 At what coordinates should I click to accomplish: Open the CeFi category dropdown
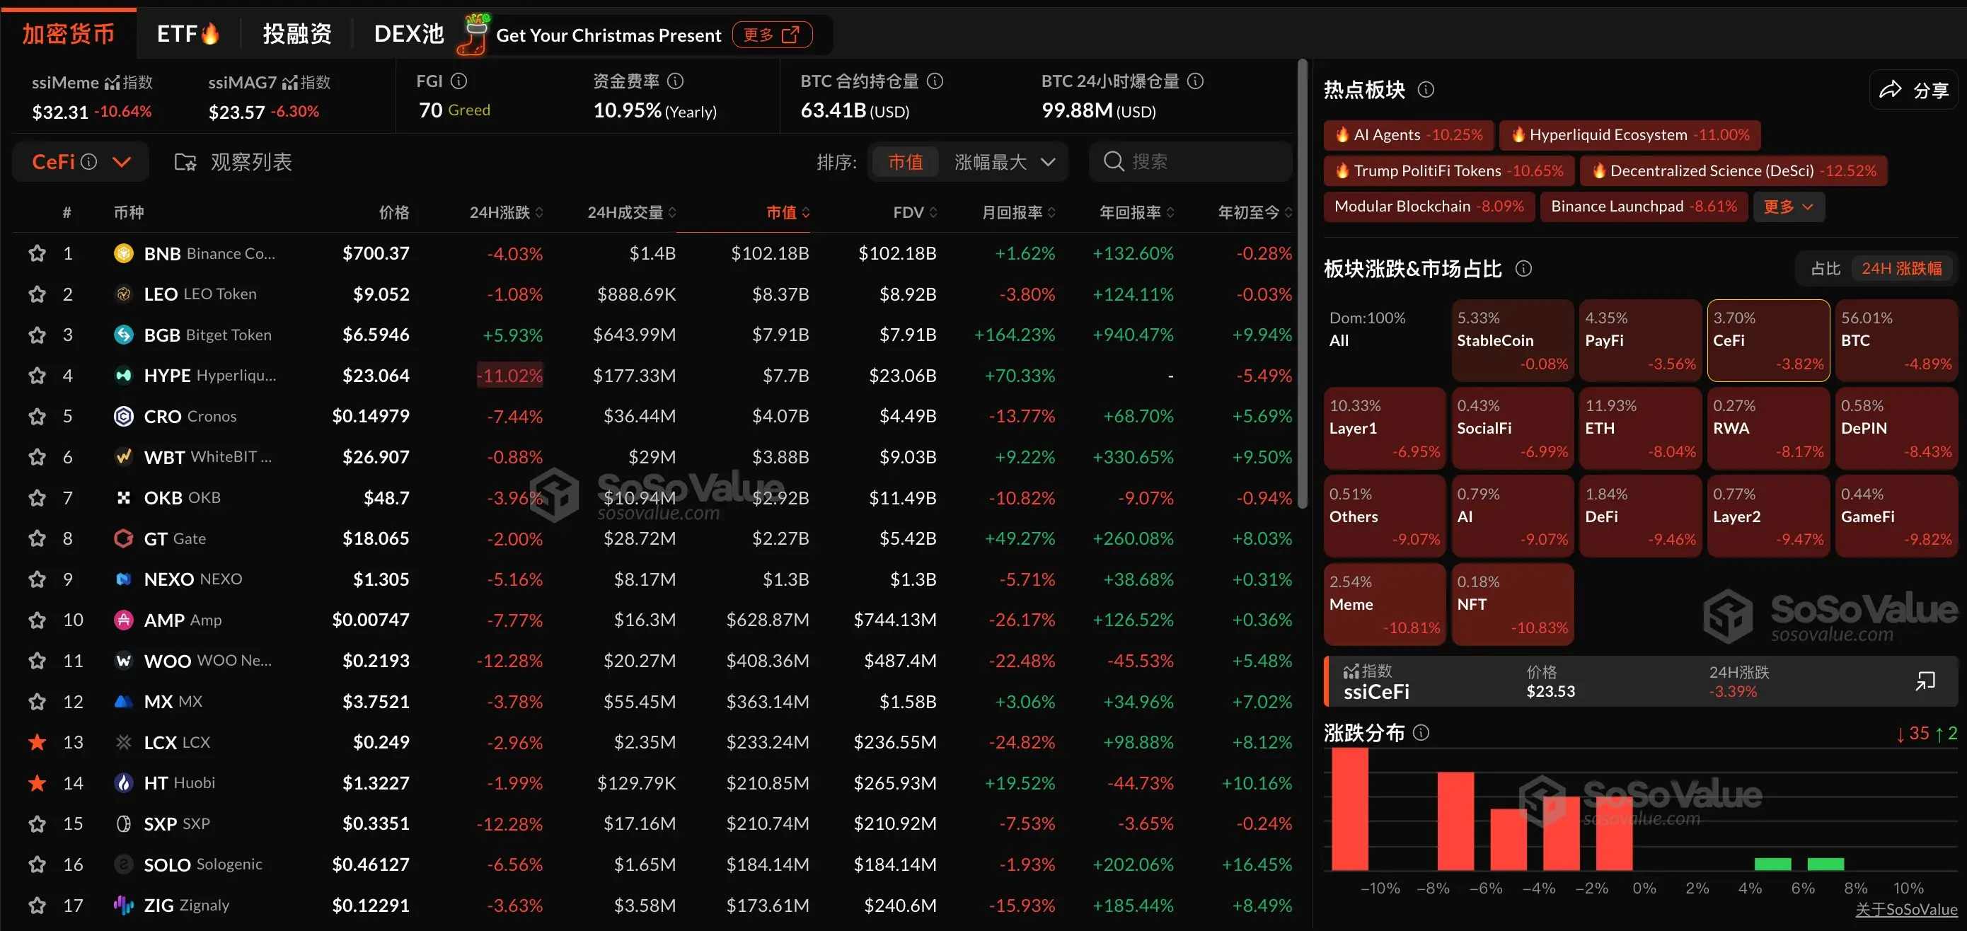[x=122, y=162]
